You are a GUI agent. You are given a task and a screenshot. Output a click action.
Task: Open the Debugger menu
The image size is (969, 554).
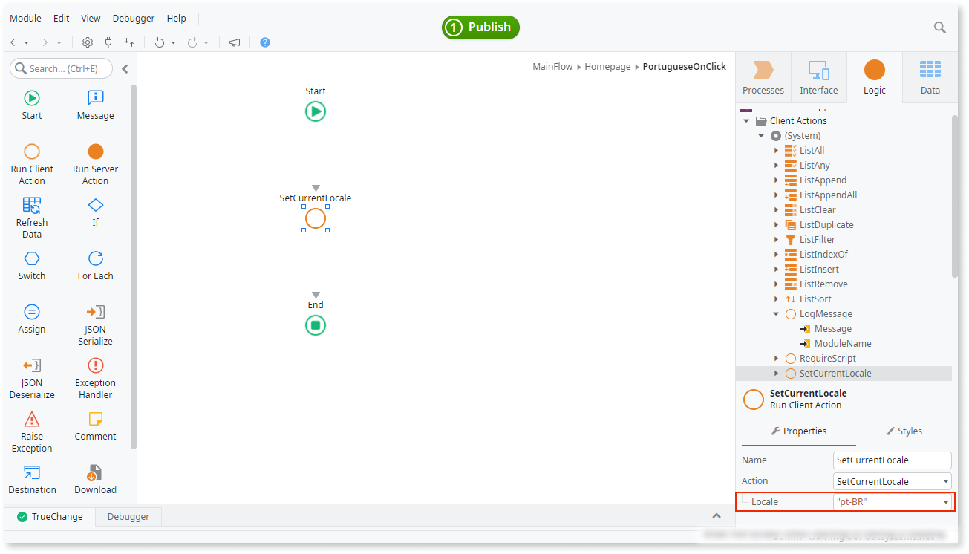[x=133, y=18]
